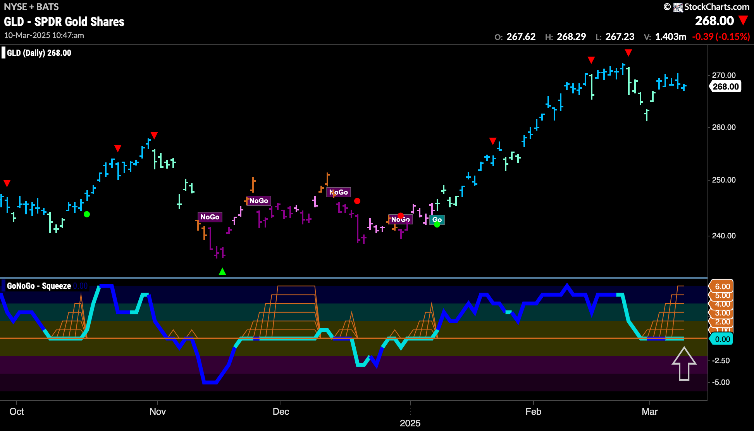
Task: Open the StockCharts.com link
Action: (x=717, y=7)
